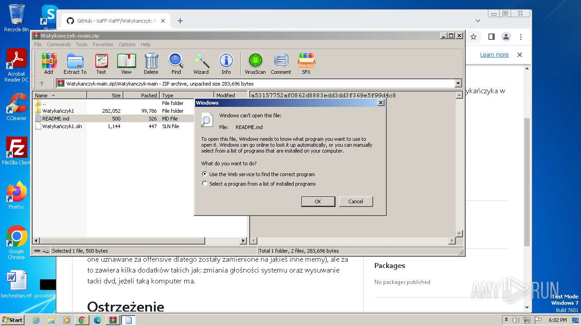Viewport: 581px width, 326px height.
Task: Click the Windows Start button
Action: pyautogui.click(x=12, y=320)
